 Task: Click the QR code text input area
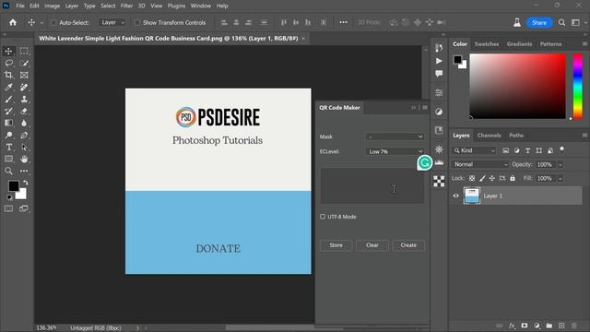[372, 185]
